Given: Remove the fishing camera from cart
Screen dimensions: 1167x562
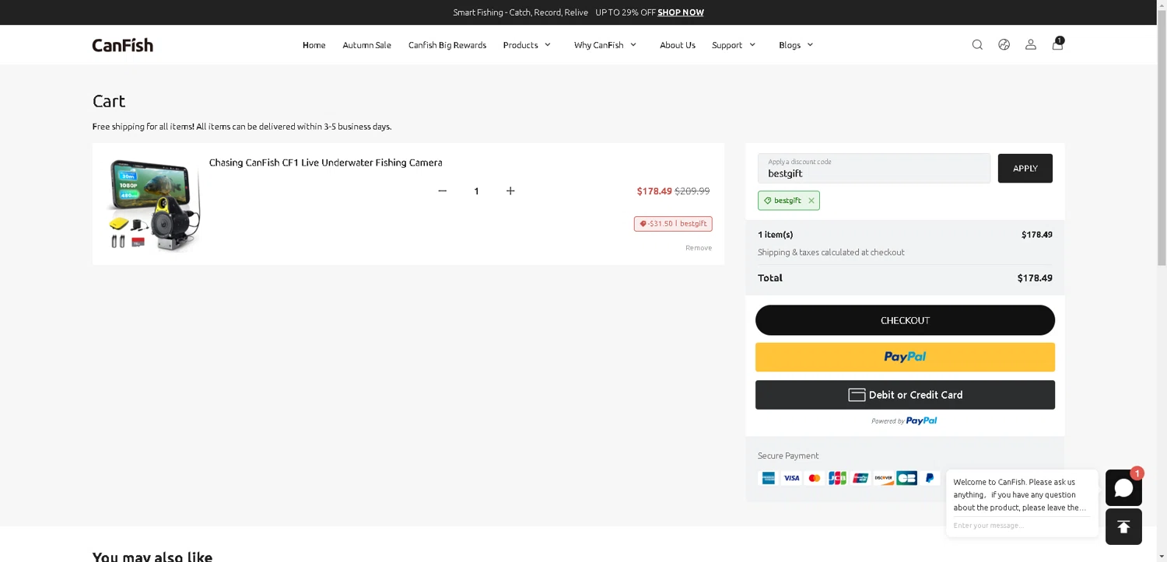Looking at the screenshot, I should click(699, 248).
